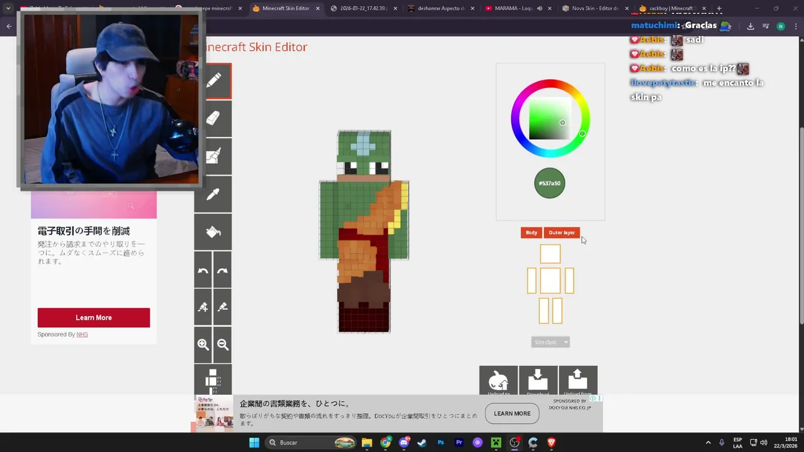Screen dimensions: 804x452
Task: Select the paint bucket fill tool
Action: click(213, 232)
